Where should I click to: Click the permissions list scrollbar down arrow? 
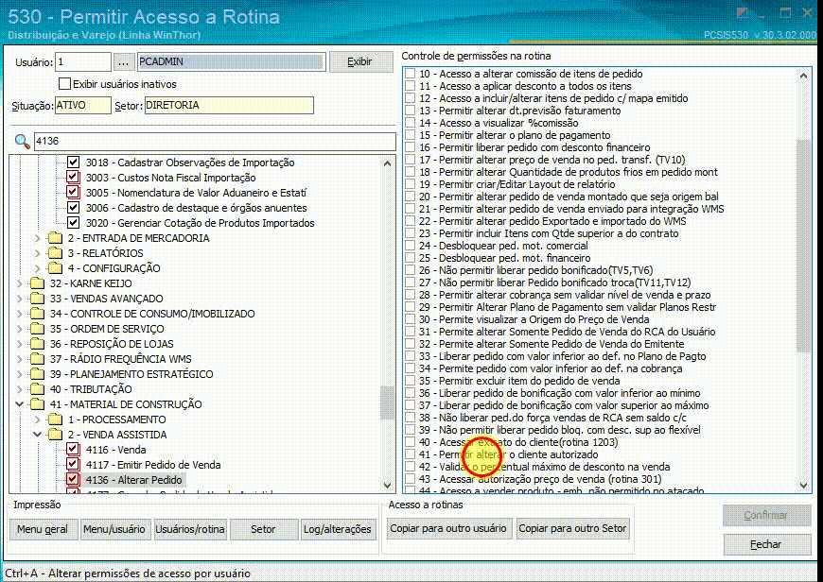pos(803,485)
